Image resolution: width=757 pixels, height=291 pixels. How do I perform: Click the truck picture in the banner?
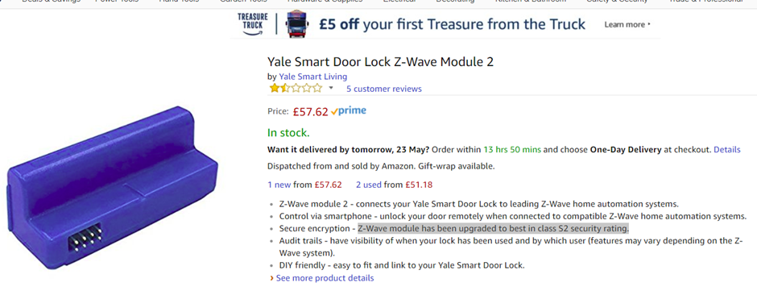[296, 24]
